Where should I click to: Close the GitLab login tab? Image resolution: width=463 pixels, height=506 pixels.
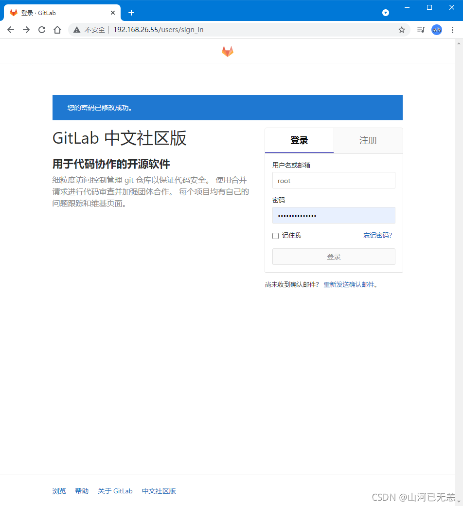click(x=113, y=13)
